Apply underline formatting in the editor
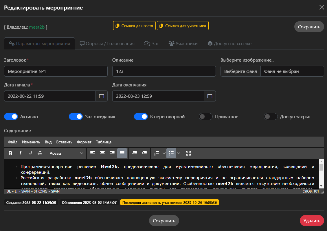The image size is (327, 231). pyautogui.click(x=30, y=153)
